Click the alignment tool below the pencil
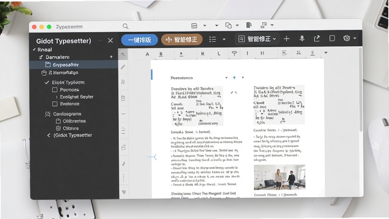Image resolution: width=389 pixels, height=219 pixels. 123,82
